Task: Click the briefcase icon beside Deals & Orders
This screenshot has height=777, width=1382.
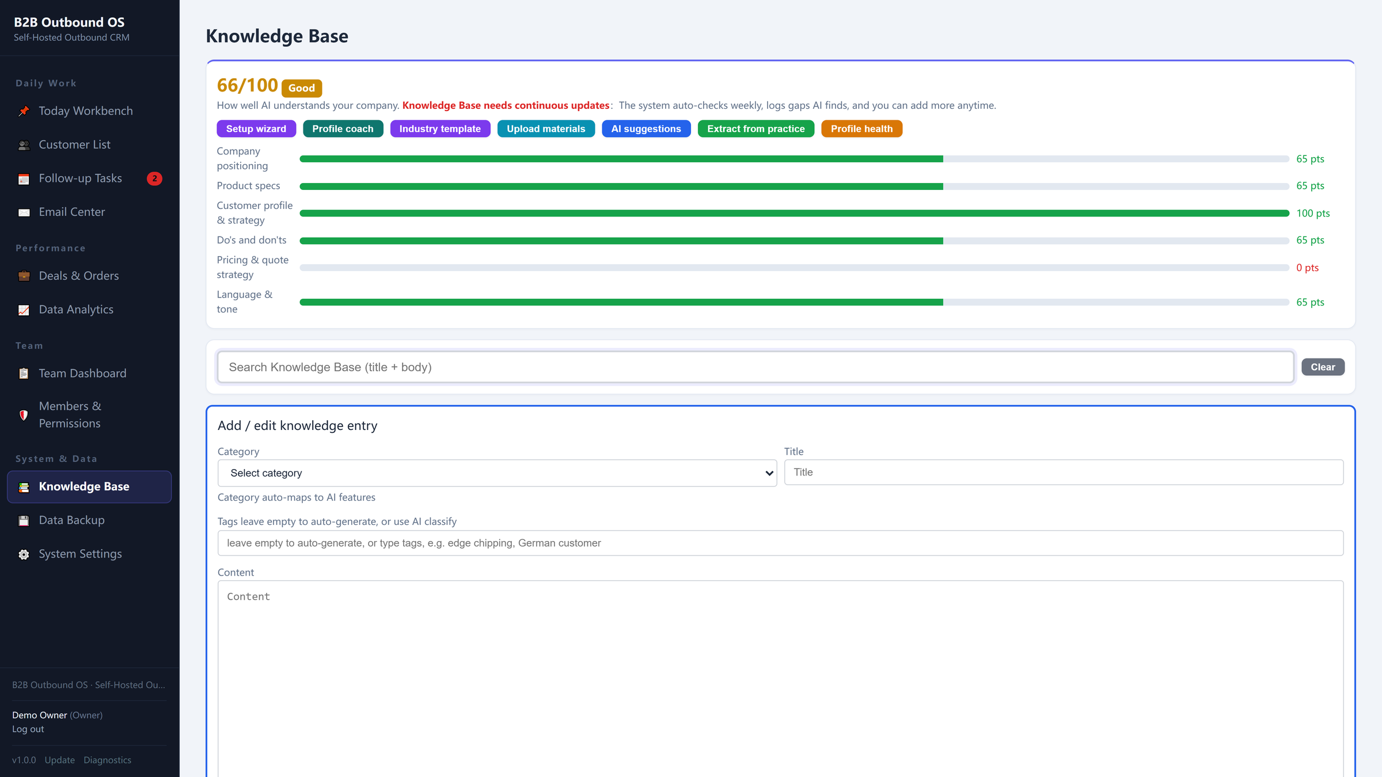Action: coord(24,276)
